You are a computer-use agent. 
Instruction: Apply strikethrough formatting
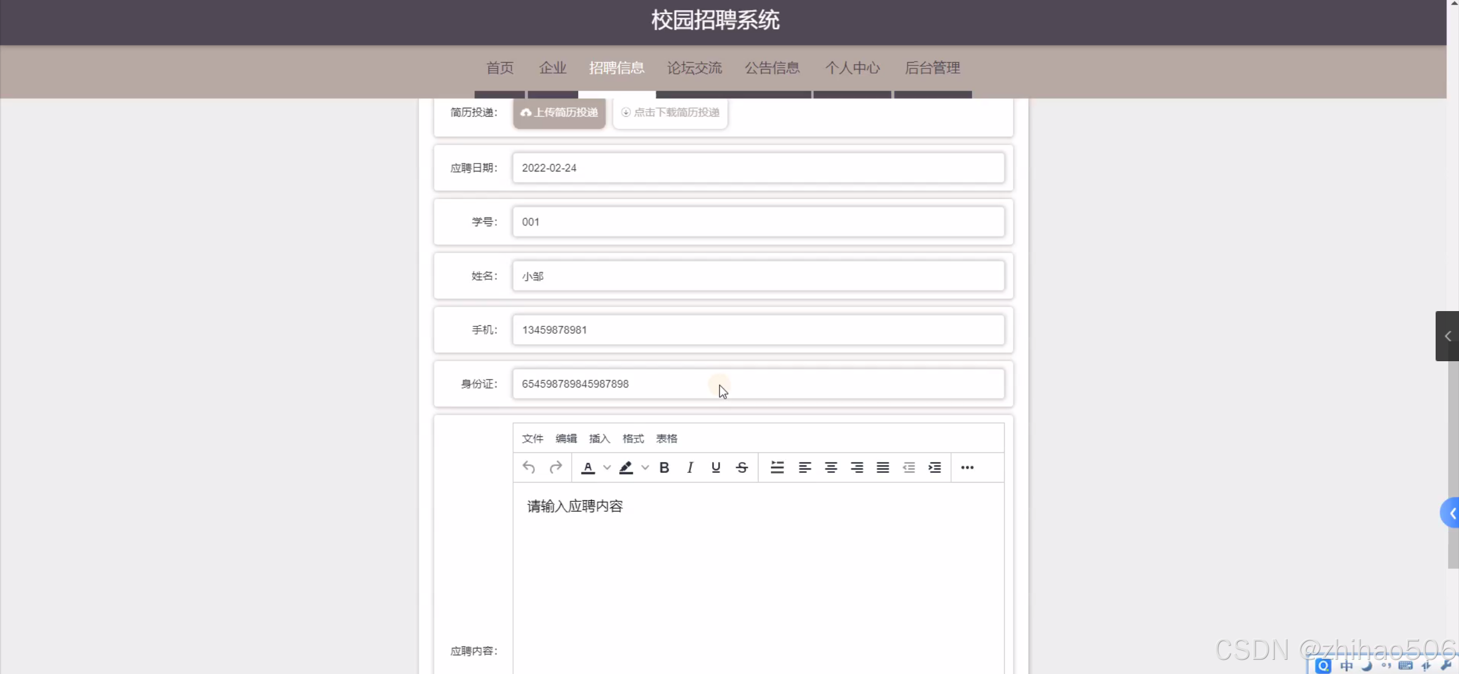click(741, 467)
